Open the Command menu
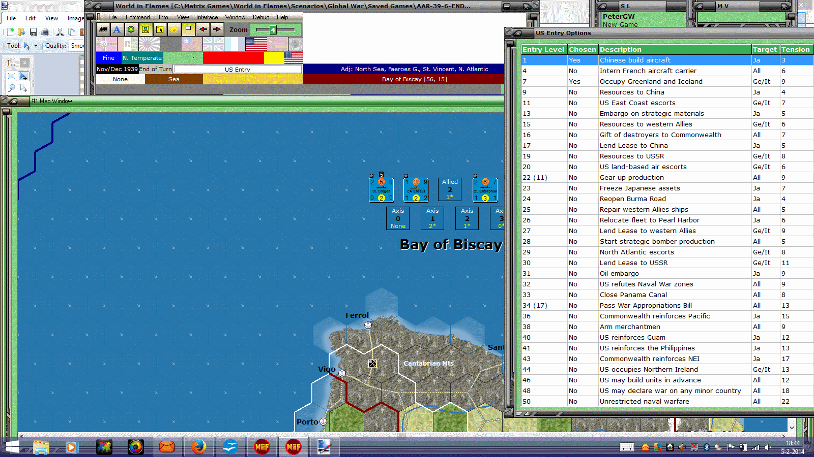This screenshot has height=457, width=814. [x=137, y=17]
